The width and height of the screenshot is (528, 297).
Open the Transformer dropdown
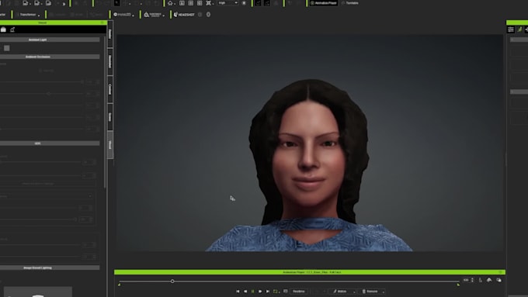(x=29, y=15)
